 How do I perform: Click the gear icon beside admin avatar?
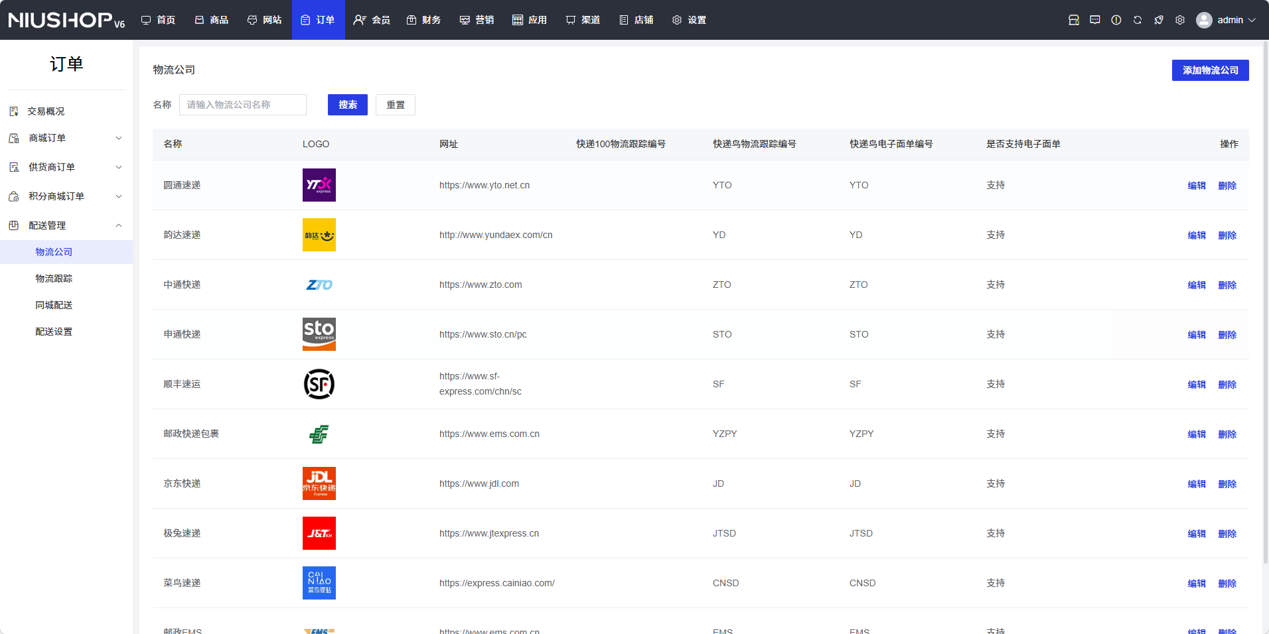click(x=1180, y=20)
